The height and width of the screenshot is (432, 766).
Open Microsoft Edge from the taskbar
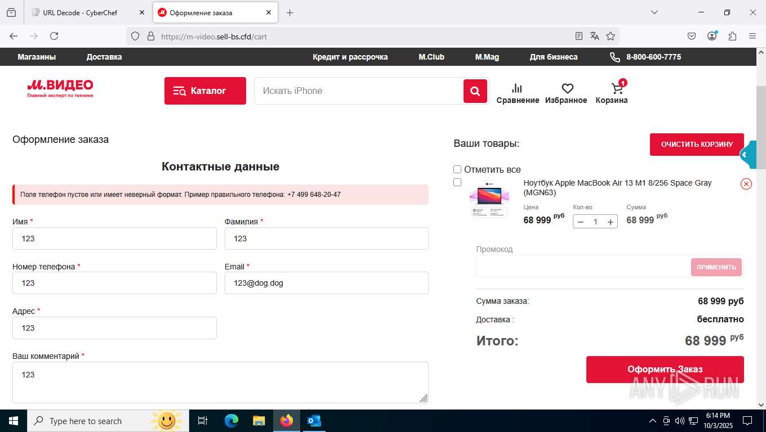(x=231, y=421)
